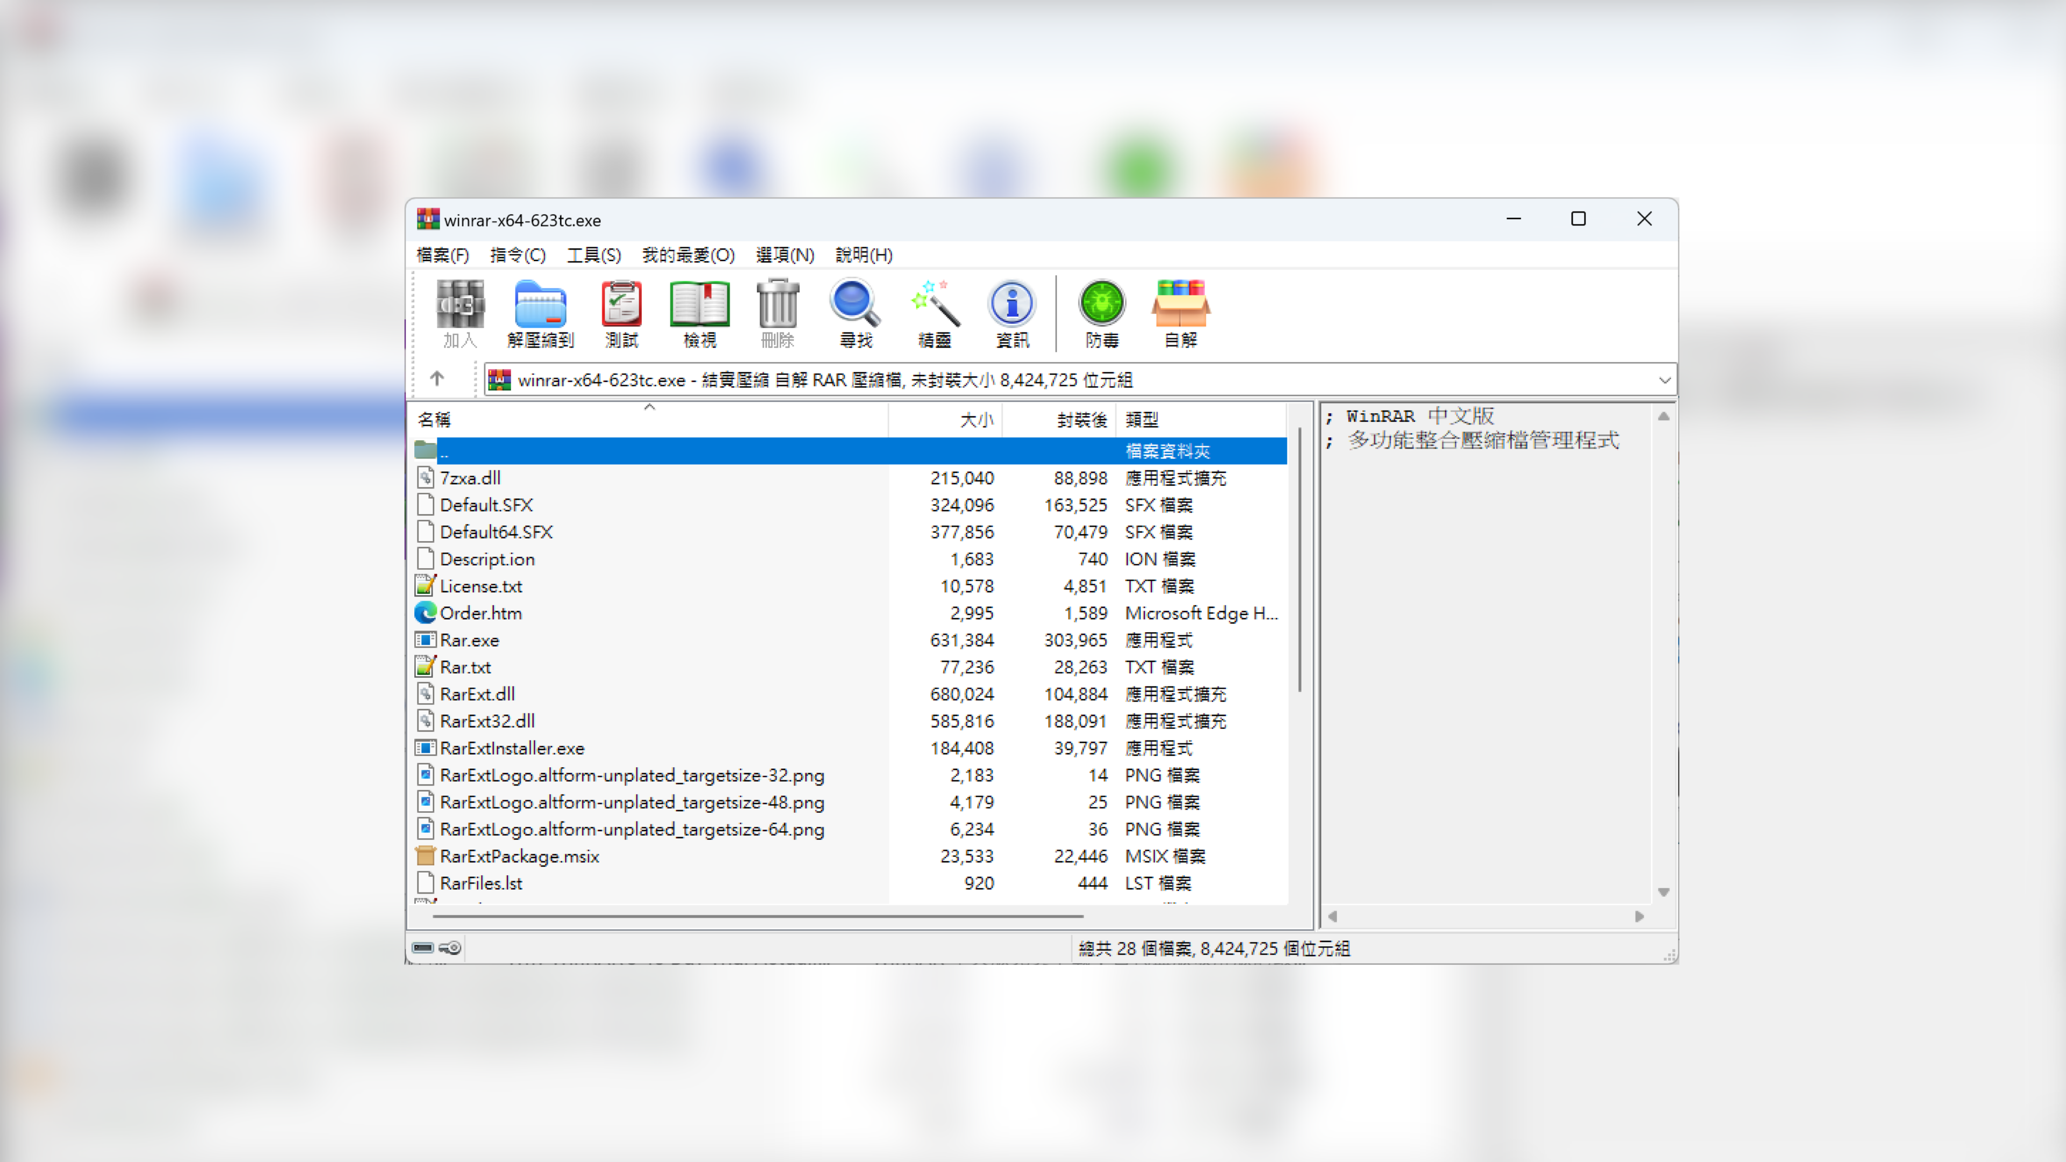Select the Rar.exe file entry
This screenshot has height=1162, width=2066.
click(x=469, y=640)
